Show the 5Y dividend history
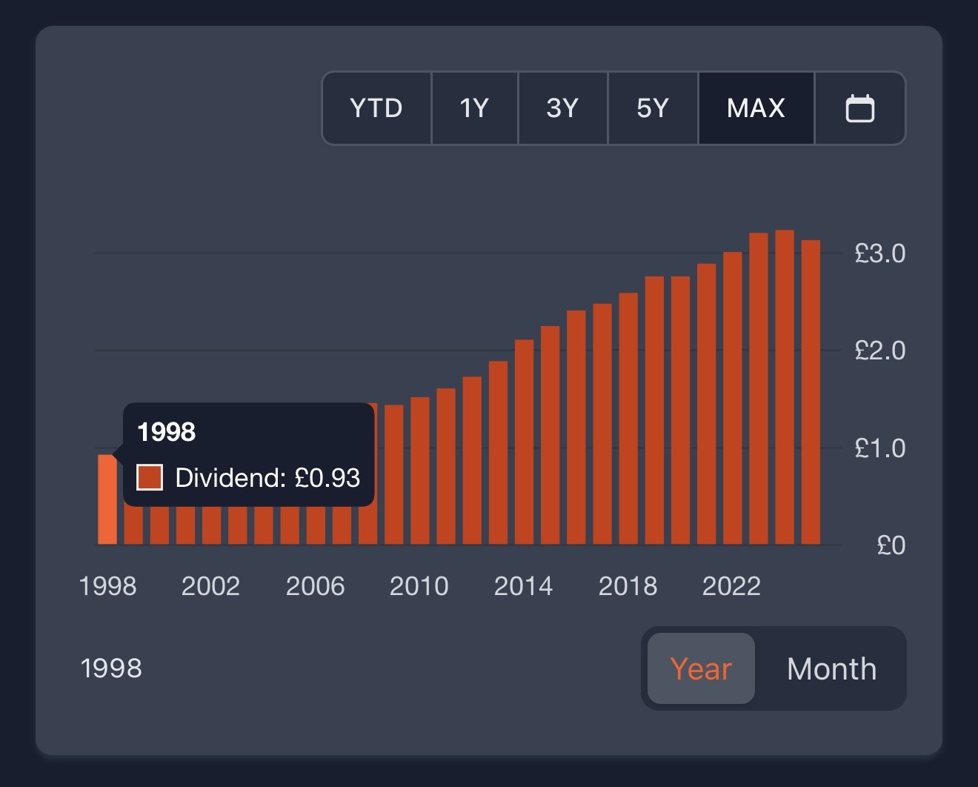 click(x=652, y=108)
